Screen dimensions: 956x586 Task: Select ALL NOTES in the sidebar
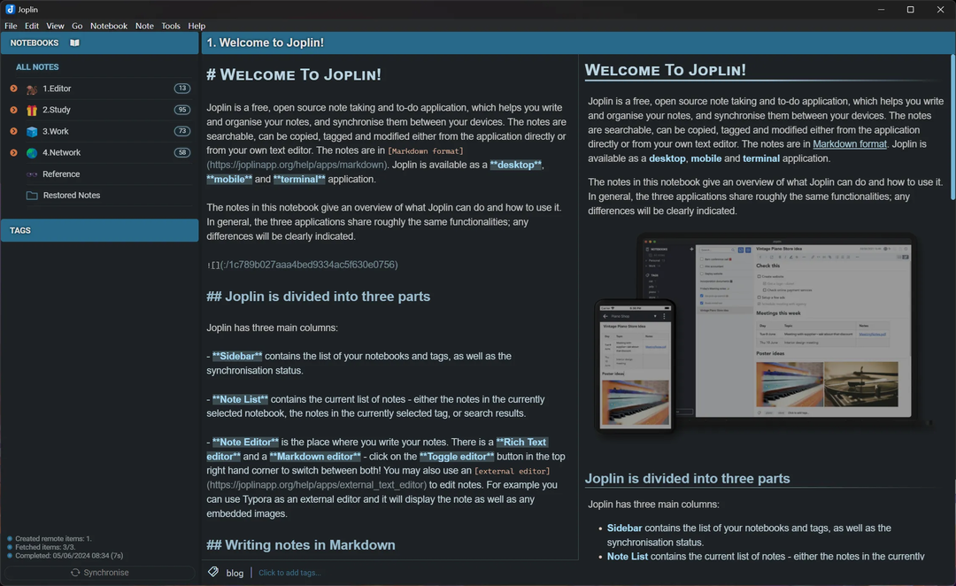point(37,67)
